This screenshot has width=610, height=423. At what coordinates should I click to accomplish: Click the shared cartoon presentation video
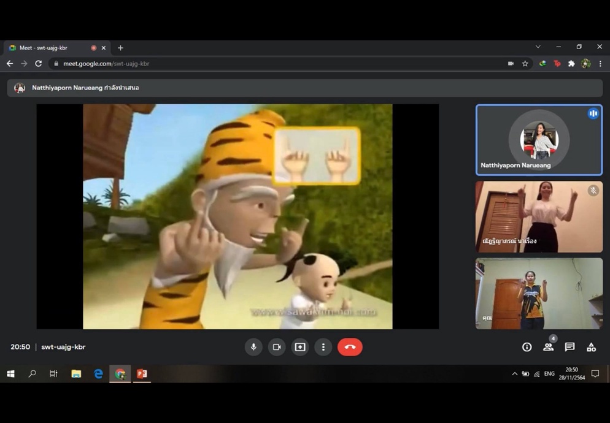point(237,216)
